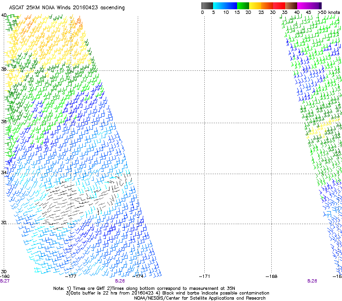
Task: Click longitude label -180
Action: click(x=5, y=276)
